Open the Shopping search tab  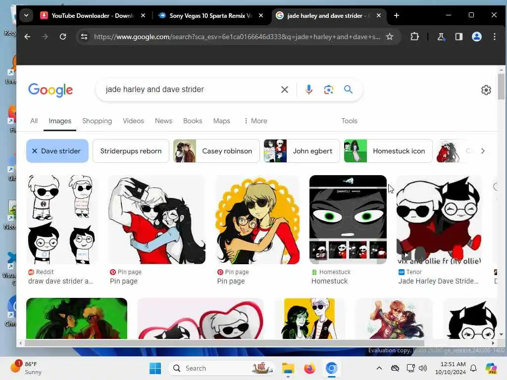pos(97,121)
